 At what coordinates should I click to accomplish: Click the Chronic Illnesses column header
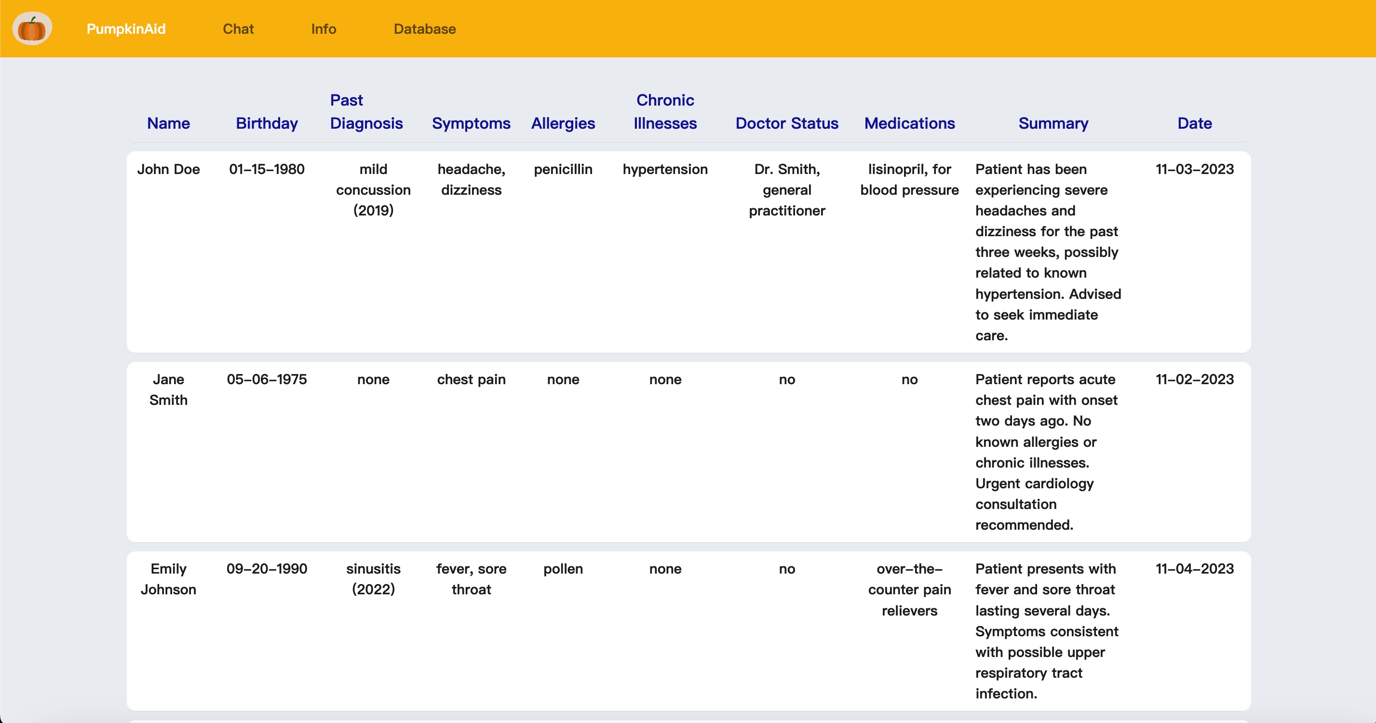664,112
